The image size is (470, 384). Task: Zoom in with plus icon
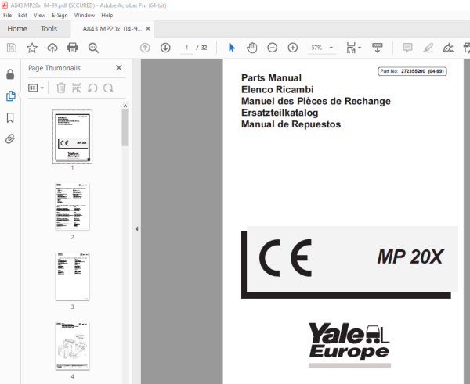292,48
